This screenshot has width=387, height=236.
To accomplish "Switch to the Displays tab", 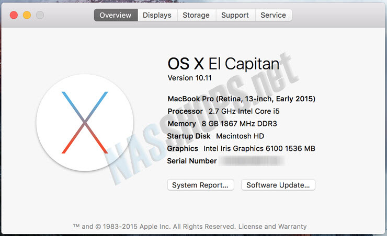I will point(157,15).
